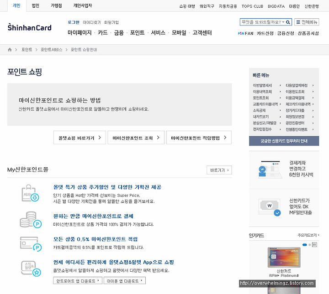329x294 pixels.
Task: Click the shopping bag icon beside 올댓 특가 상품
Action: click(30, 193)
